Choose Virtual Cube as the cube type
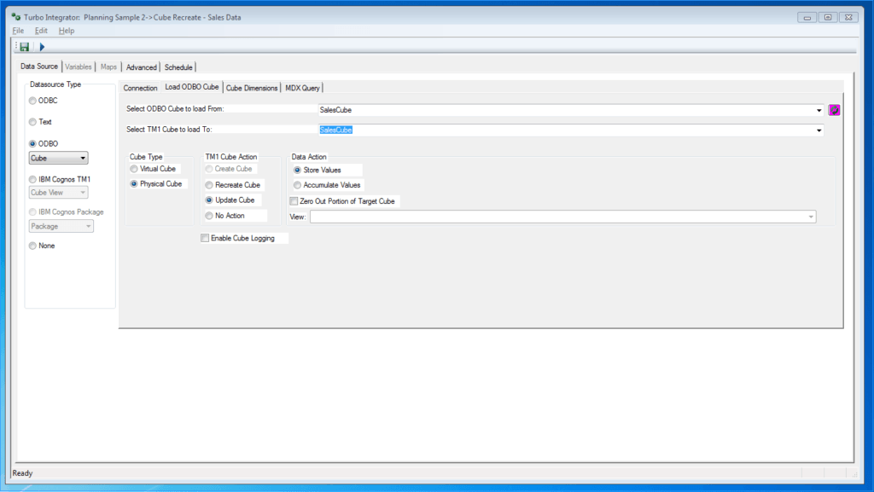 [x=134, y=169]
